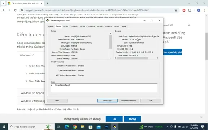The height and width of the screenshot is (130, 208).
Task: Click the Chrome address bar URL
Action: [87, 10]
